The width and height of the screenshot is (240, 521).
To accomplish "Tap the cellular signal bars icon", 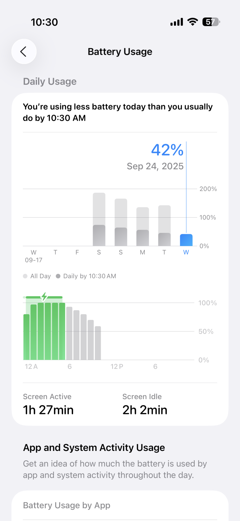I will 177,22.
